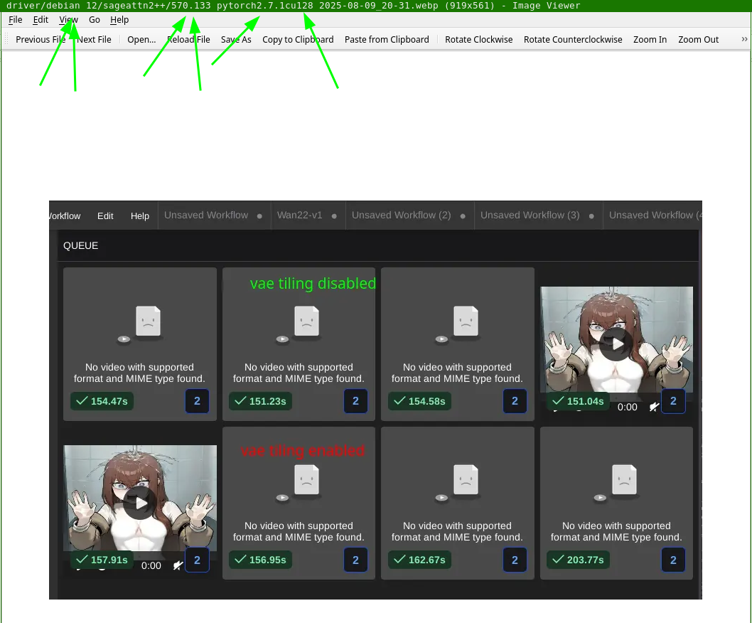The height and width of the screenshot is (623, 752).
Task: Choose Save As in the toolbar
Action: tap(236, 39)
